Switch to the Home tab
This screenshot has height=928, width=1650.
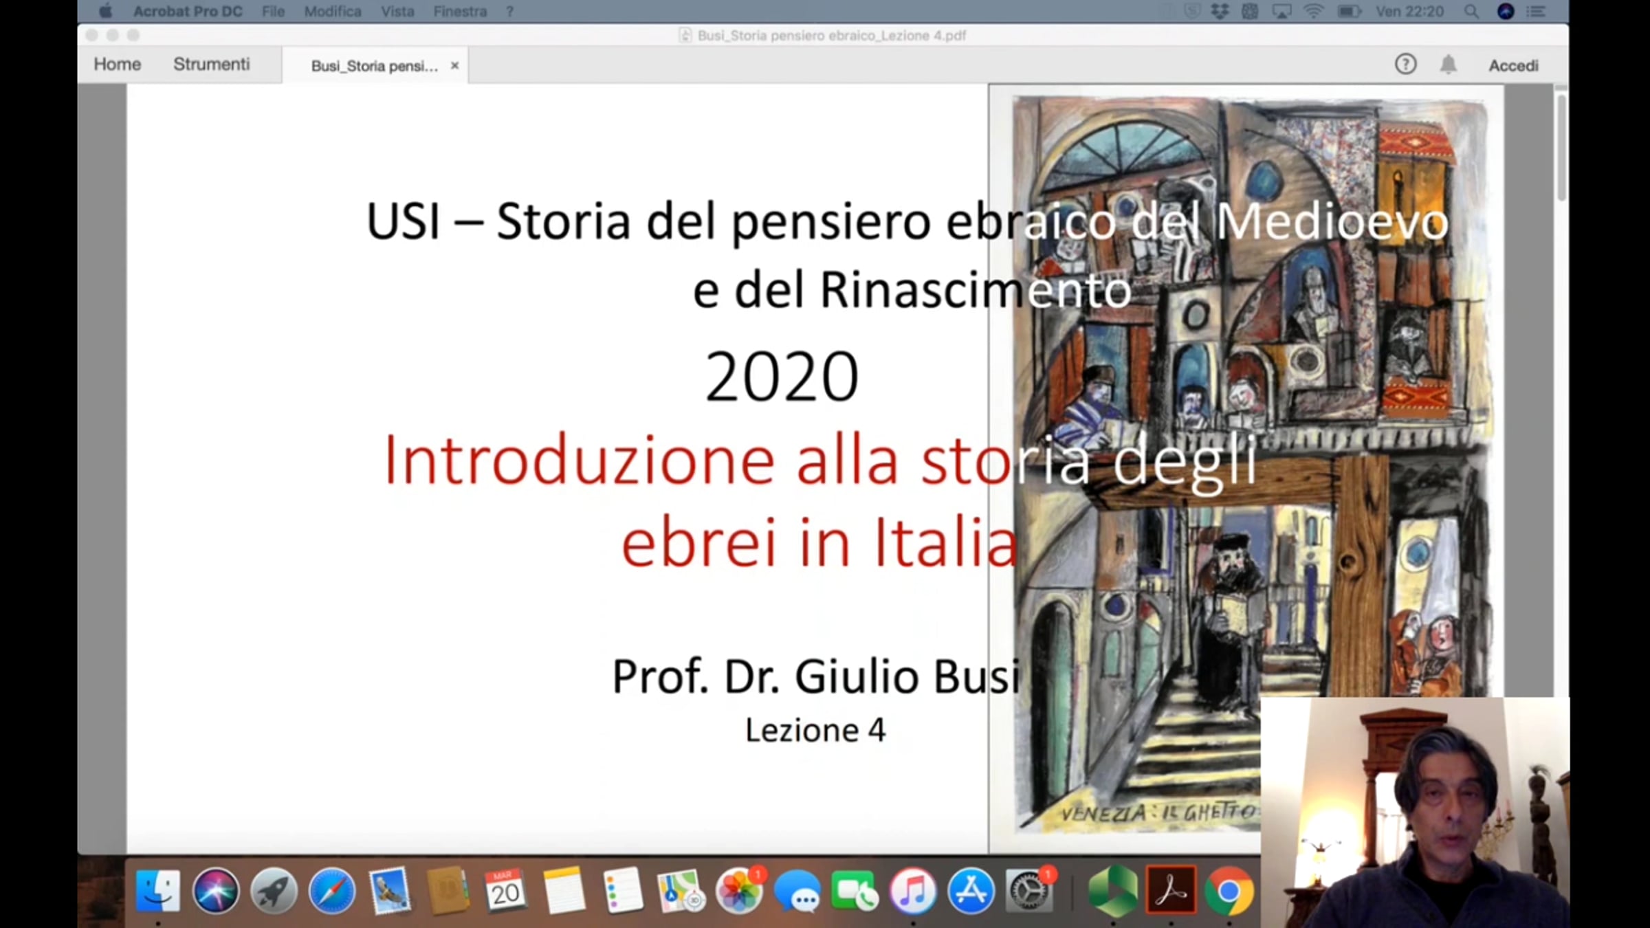point(118,65)
